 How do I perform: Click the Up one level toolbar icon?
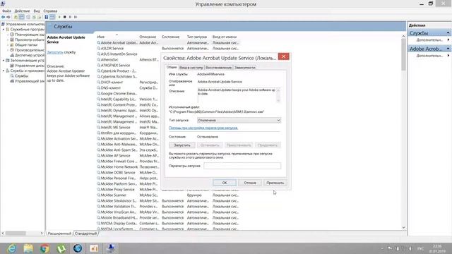[x=16, y=17]
